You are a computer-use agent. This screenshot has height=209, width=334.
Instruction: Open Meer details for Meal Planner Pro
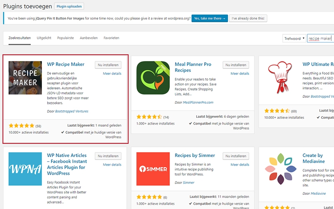click(x=240, y=74)
